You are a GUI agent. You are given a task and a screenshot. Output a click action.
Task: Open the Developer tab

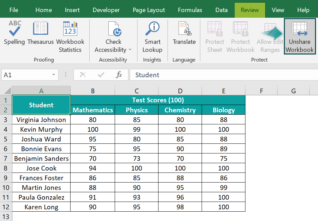coord(106,10)
